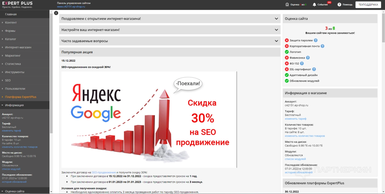Open Платформа ExpertPlus sidebar item

25,97
